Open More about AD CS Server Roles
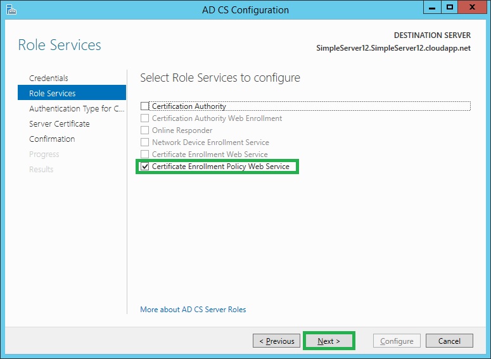The width and height of the screenshot is (491, 359). (x=193, y=310)
